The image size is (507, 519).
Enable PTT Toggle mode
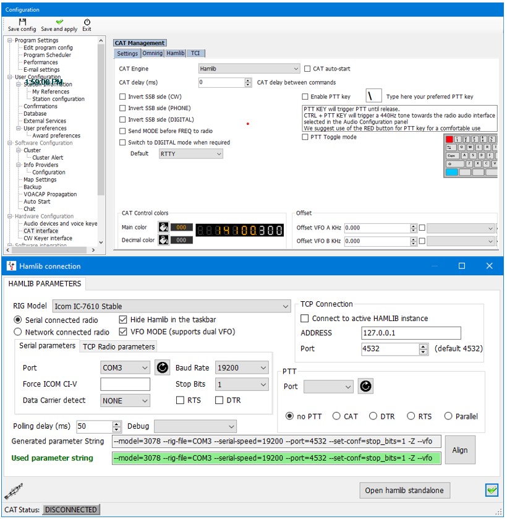tap(305, 137)
